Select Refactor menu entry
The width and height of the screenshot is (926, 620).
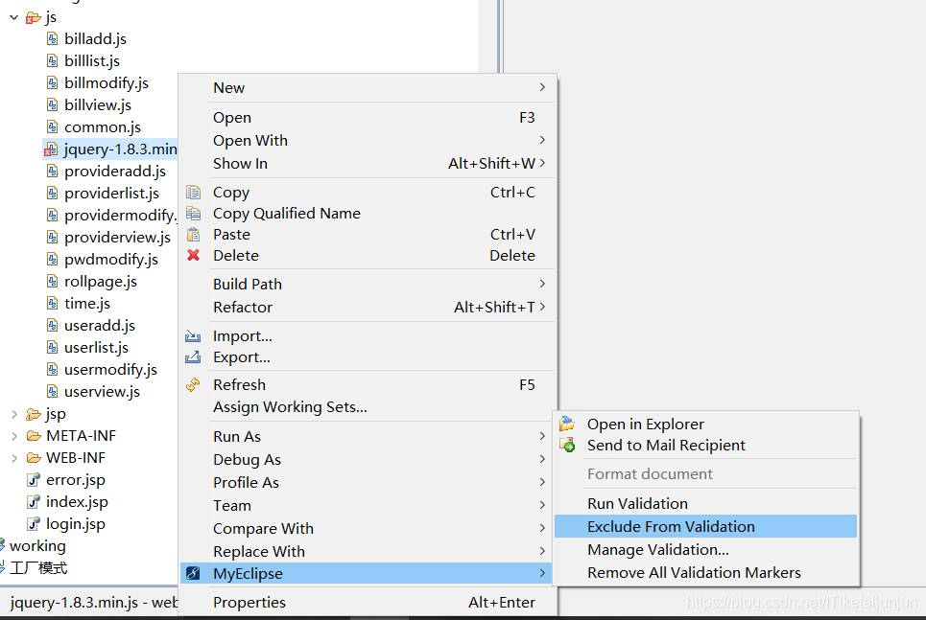(x=367, y=308)
